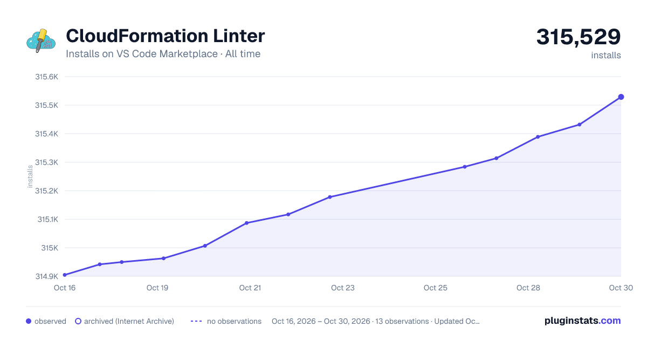Click the 'installs' label under 315,529

(606, 55)
